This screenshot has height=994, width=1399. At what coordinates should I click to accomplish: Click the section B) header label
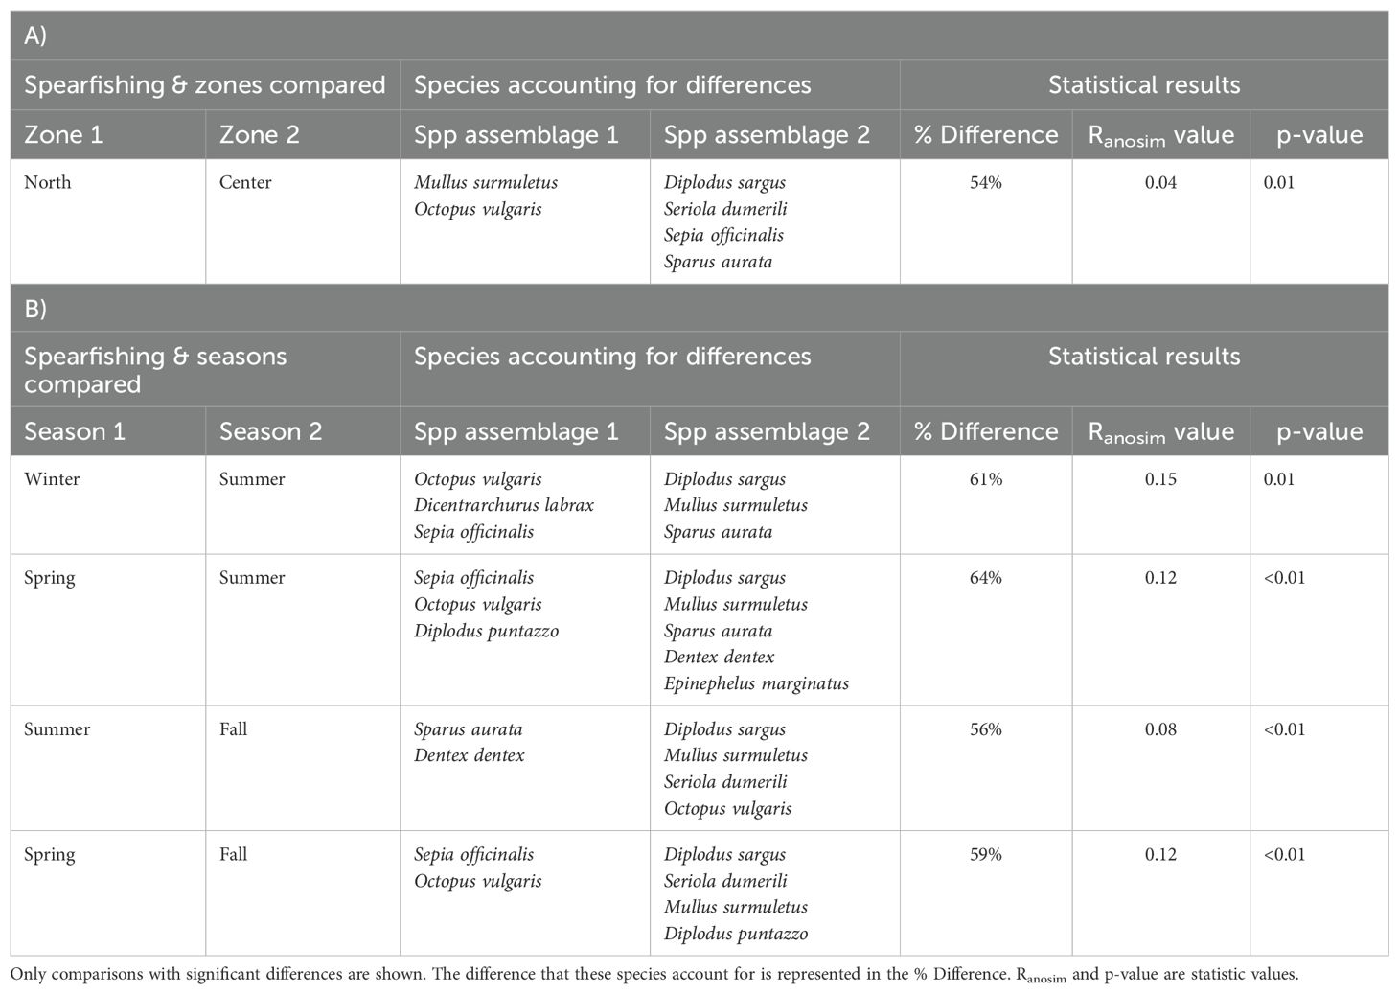[x=35, y=308]
